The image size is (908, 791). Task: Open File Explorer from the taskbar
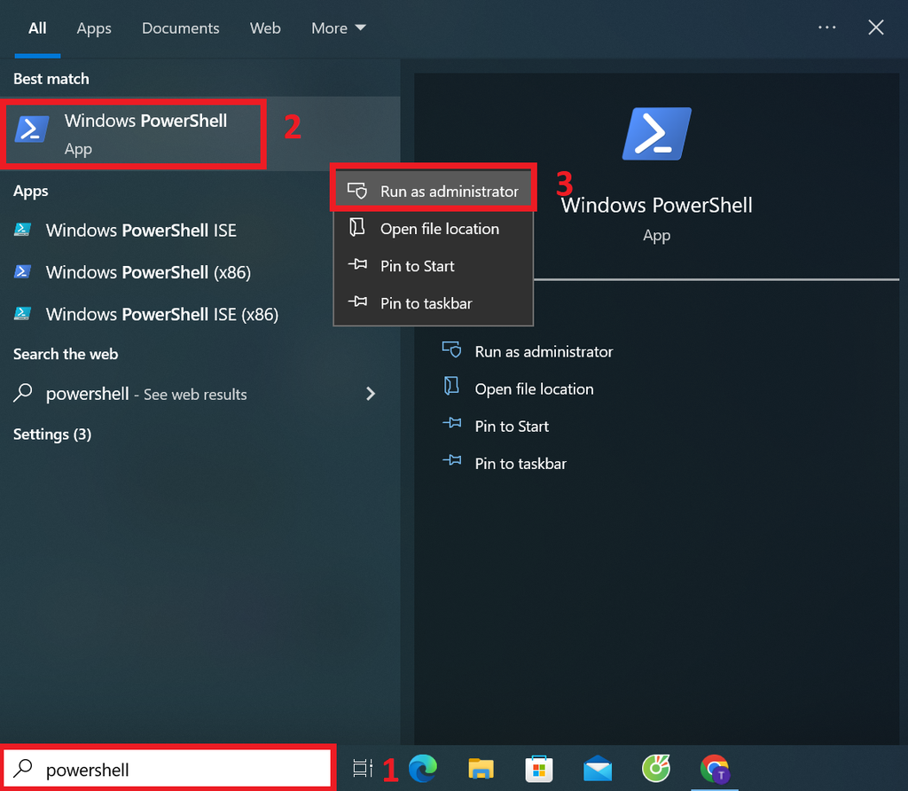pos(481,769)
